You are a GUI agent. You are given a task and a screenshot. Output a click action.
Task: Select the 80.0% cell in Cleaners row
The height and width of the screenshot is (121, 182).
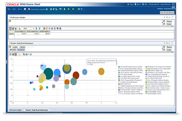[x=45, y=34]
